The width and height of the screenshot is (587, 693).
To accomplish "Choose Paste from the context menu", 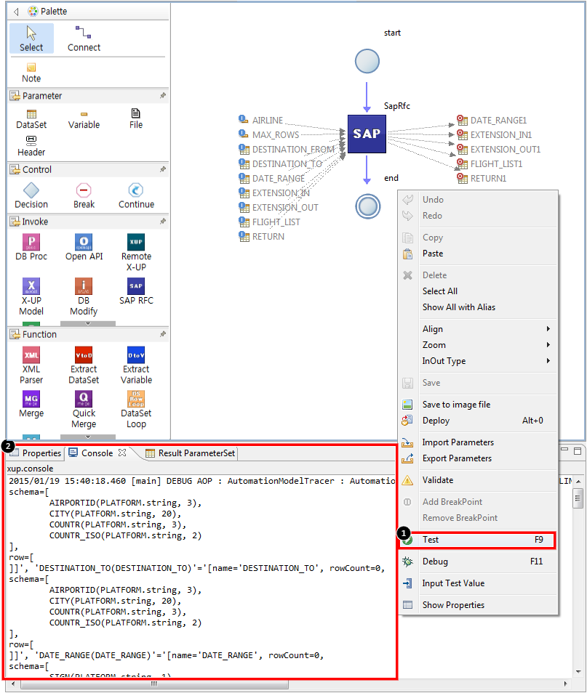I will [x=478, y=254].
